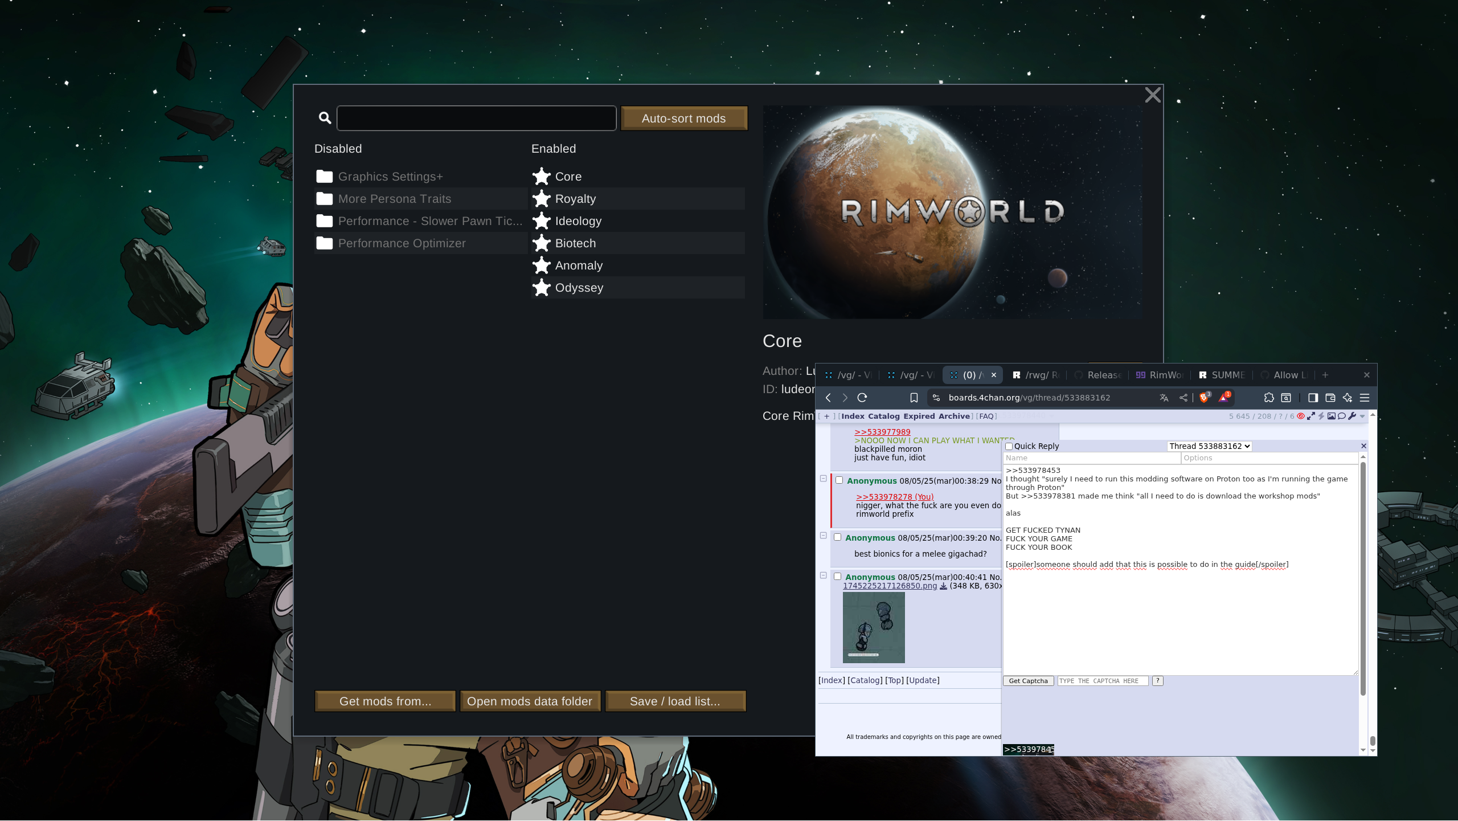Click the Archive link in the header
The width and height of the screenshot is (1458, 821).
955,416
